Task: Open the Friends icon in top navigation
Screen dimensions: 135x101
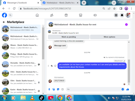Action: pyautogui.click(x=52, y=15)
